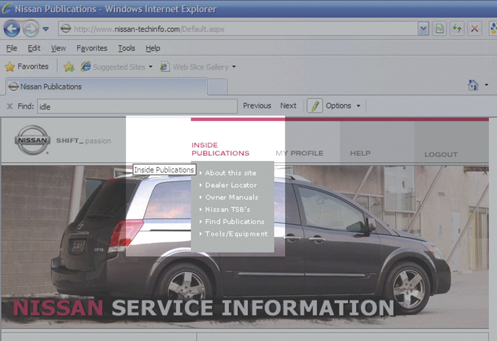Open Web Slice Gallery item
Image resolution: width=497 pixels, height=341 pixels.
pyautogui.click(x=194, y=66)
